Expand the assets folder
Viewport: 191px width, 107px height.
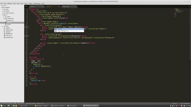[x=4, y=17]
